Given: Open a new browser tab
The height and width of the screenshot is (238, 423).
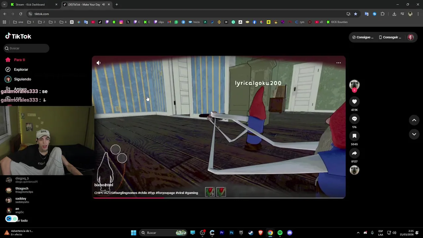Looking at the screenshot, I should coord(117,5).
